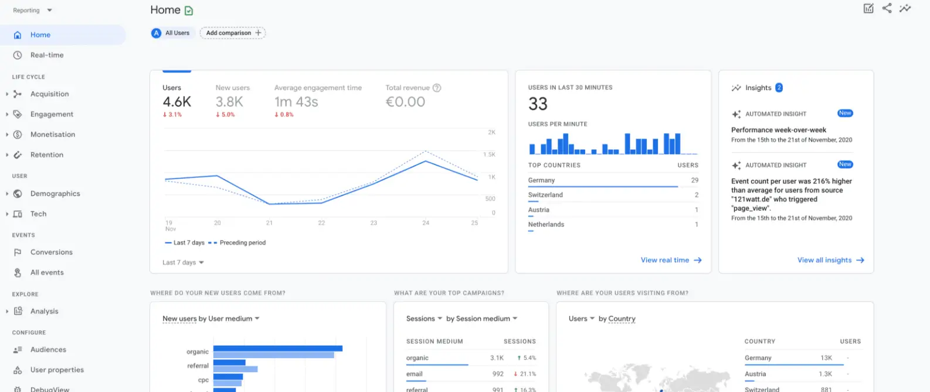Viewport: 930px width, 392px height.
Task: Open the Sessions metric dropdown
Action: click(x=424, y=319)
